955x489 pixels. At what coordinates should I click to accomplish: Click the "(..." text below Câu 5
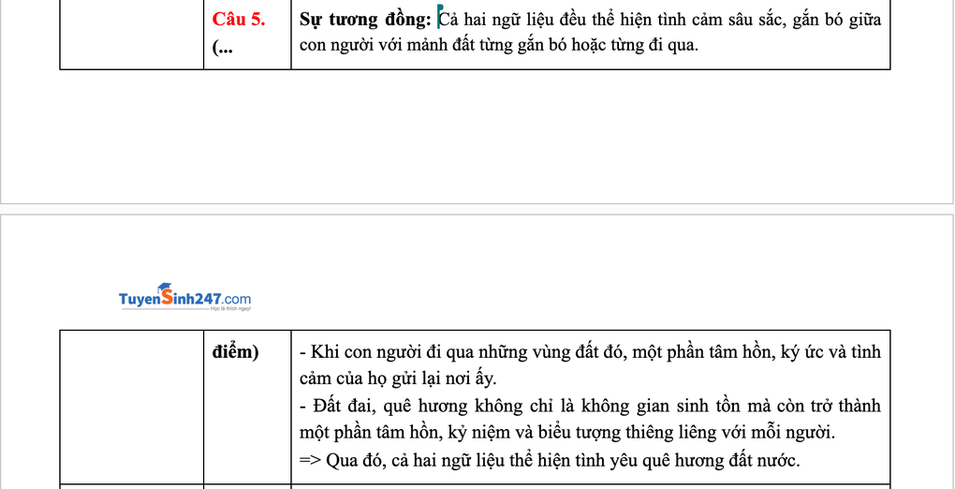click(x=222, y=46)
